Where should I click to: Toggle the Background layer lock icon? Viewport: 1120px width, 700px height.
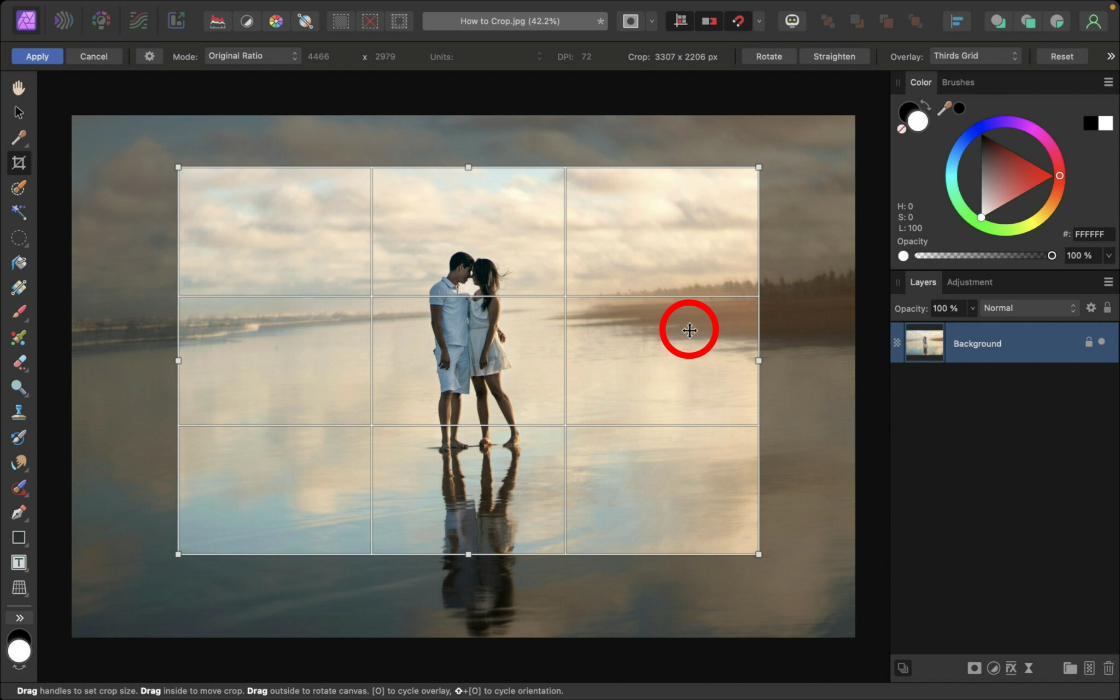click(x=1088, y=342)
